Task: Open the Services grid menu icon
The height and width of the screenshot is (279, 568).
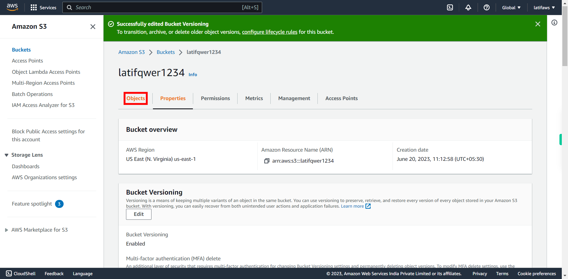Action: (34, 7)
